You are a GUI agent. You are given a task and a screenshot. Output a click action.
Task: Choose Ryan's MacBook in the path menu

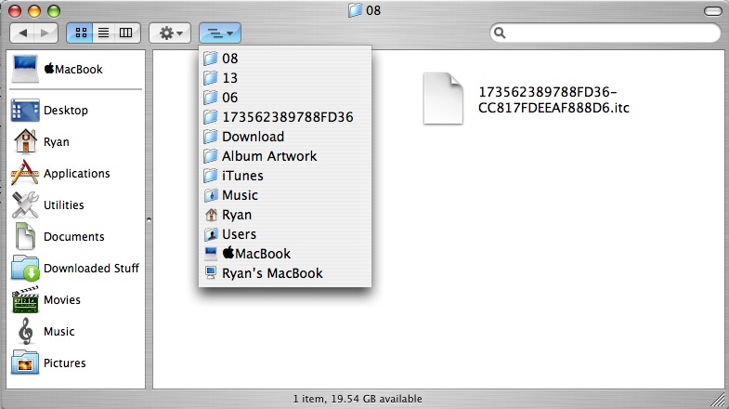coord(285,273)
